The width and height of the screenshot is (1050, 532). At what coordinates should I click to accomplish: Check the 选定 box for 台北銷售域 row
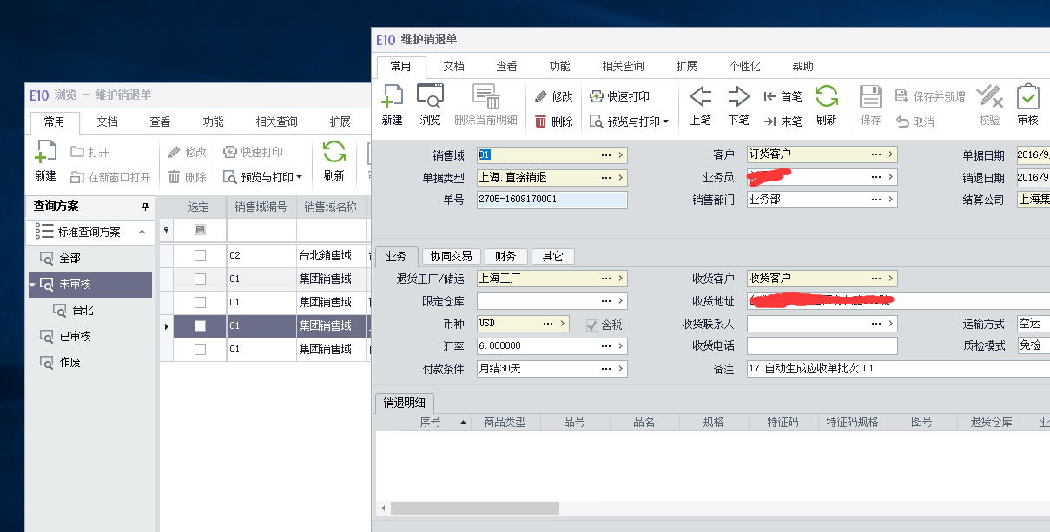200,256
